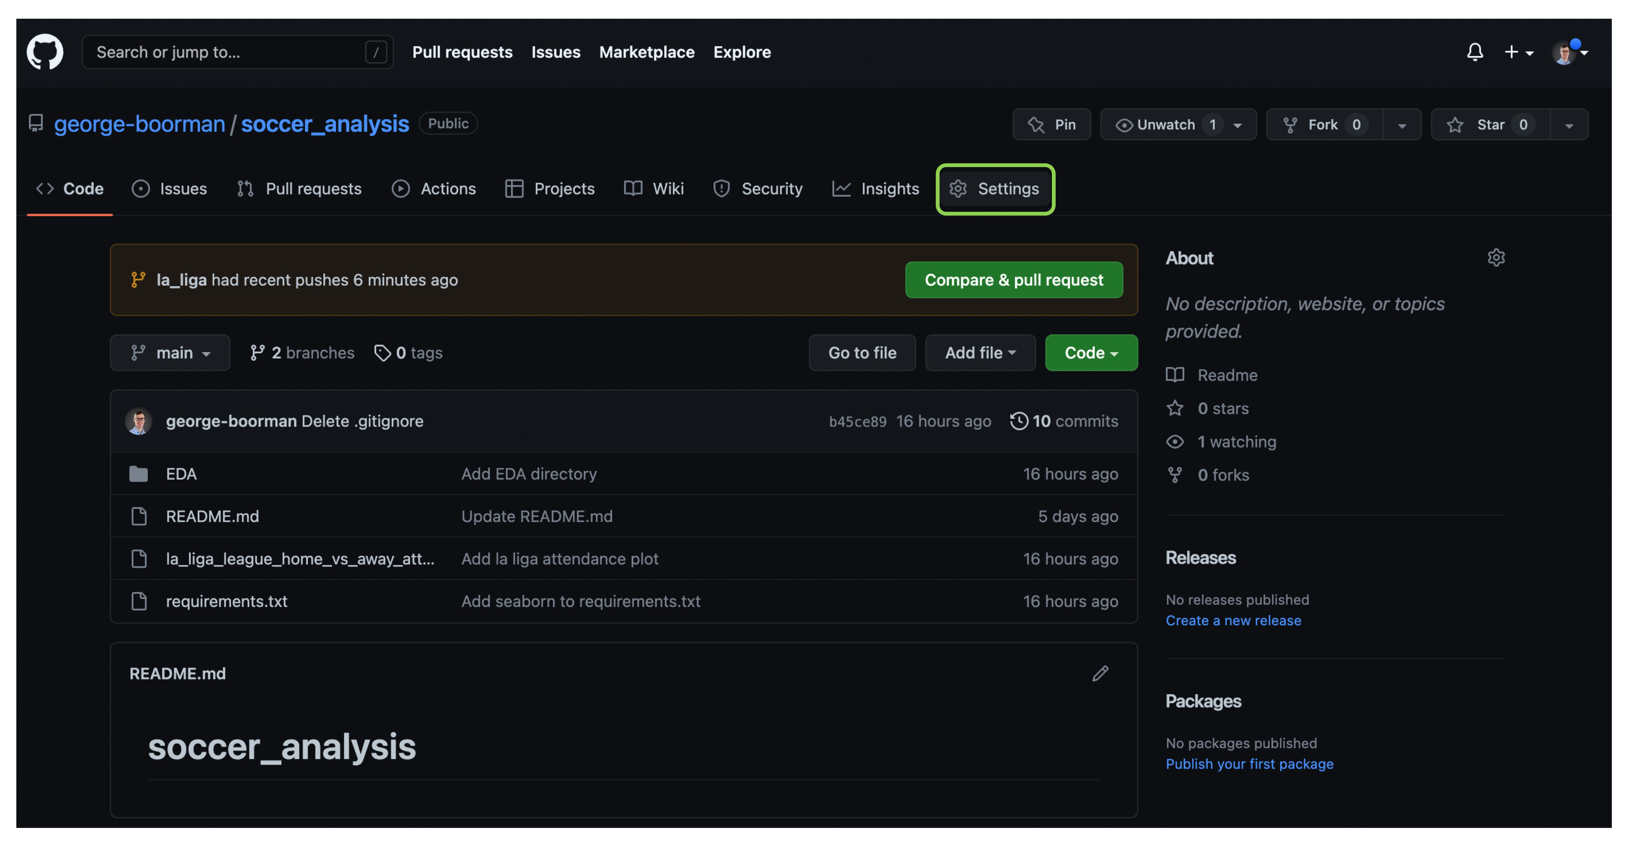Open the Security tab
This screenshot has height=865, width=1632.
(758, 189)
